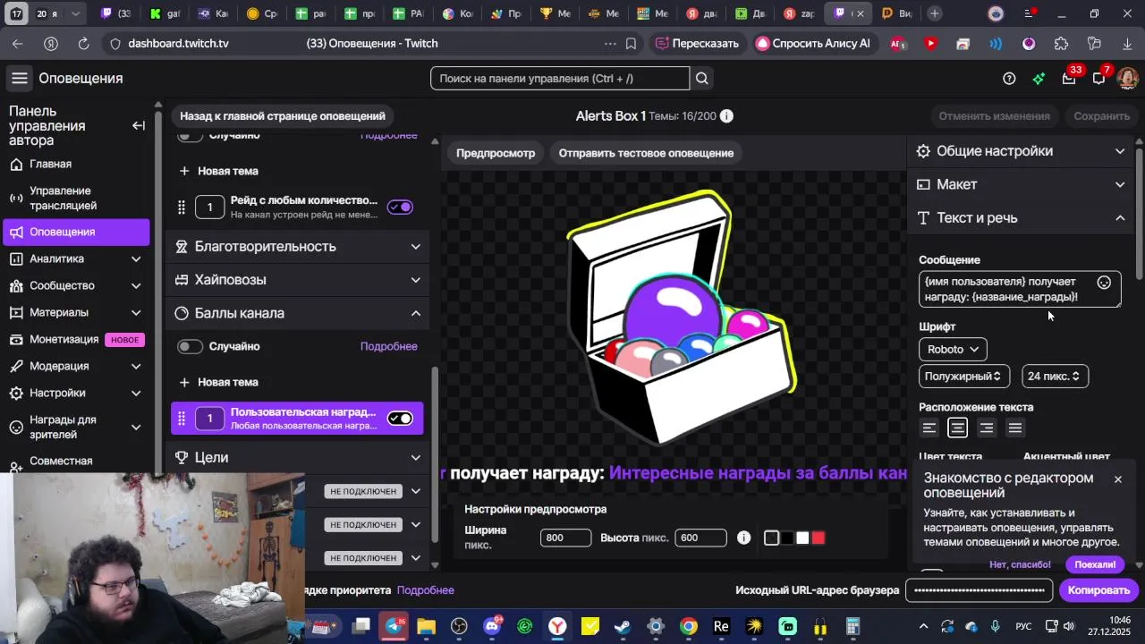1145x644 pixels.
Task: Click in the Сообщение text area
Action: pos(1020,290)
